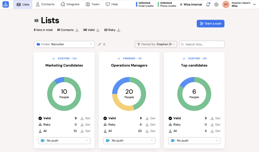Download All contacts in Marketing Candidates
Screen dimensions: 259x152
coord(82,131)
